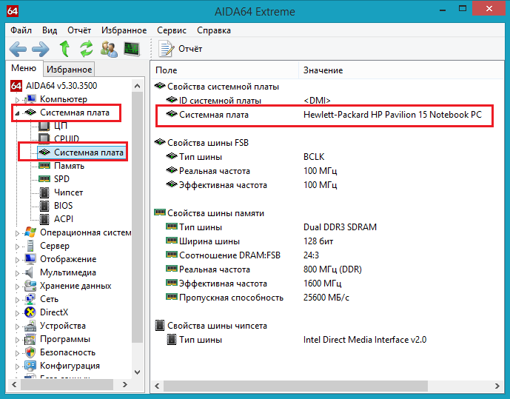This screenshot has width=510, height=399.
Task: Expand the Безопасность tree node
Action: [17, 353]
